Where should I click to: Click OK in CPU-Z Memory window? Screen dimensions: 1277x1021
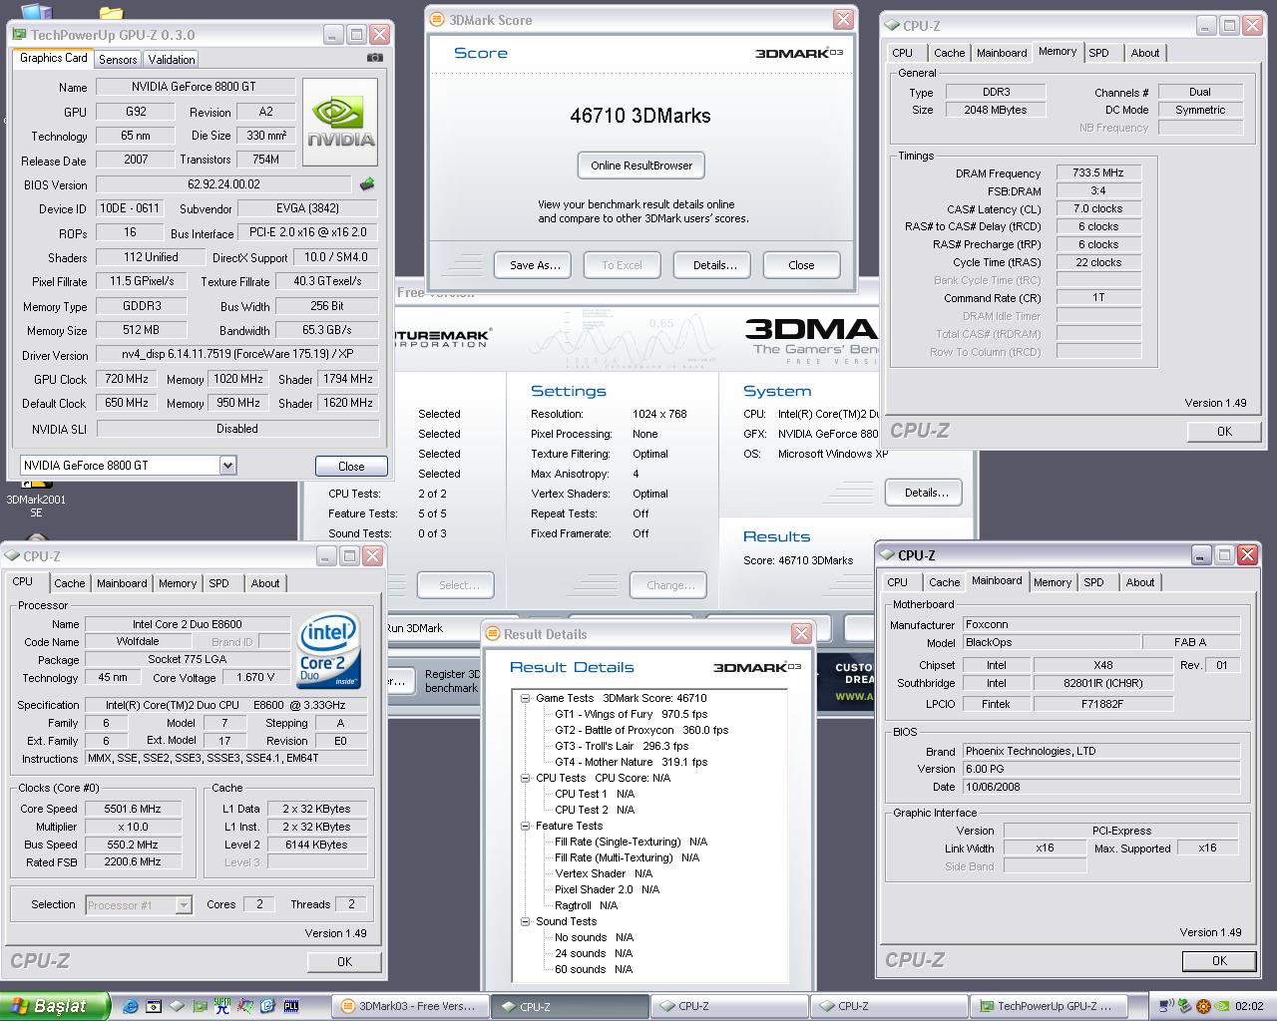[1224, 431]
